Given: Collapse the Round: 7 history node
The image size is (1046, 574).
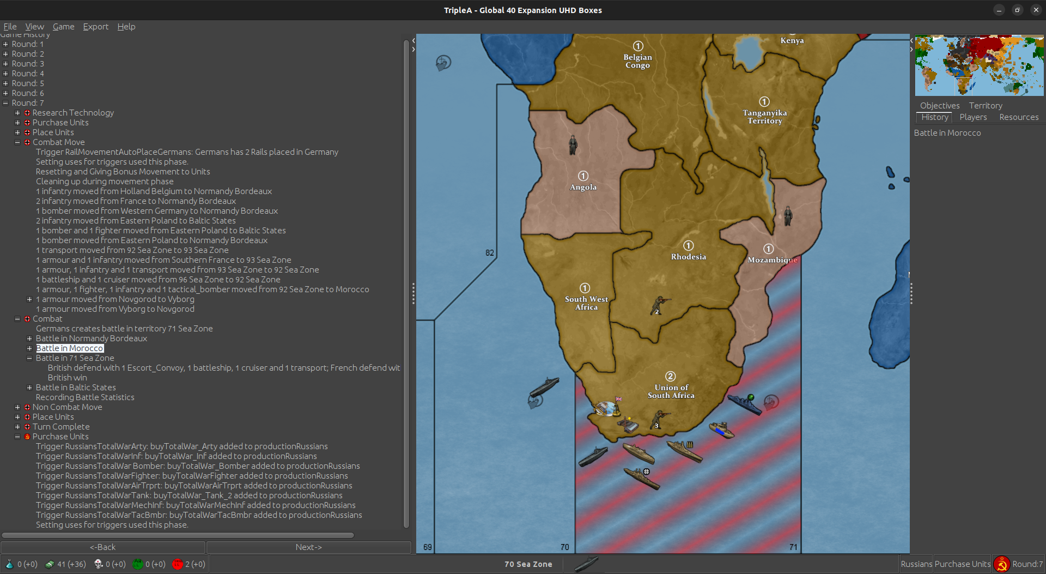Looking at the screenshot, I should click(5, 103).
